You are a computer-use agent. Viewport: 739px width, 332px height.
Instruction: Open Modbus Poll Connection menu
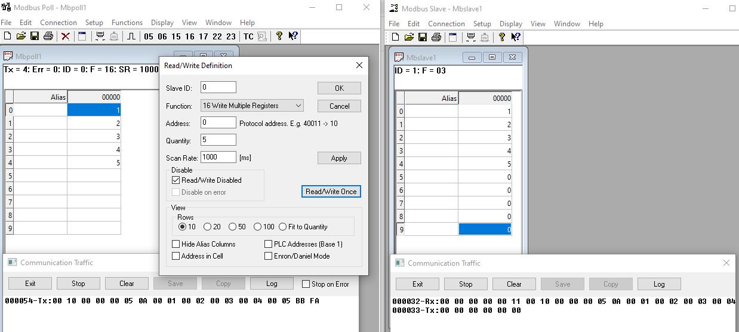point(58,23)
